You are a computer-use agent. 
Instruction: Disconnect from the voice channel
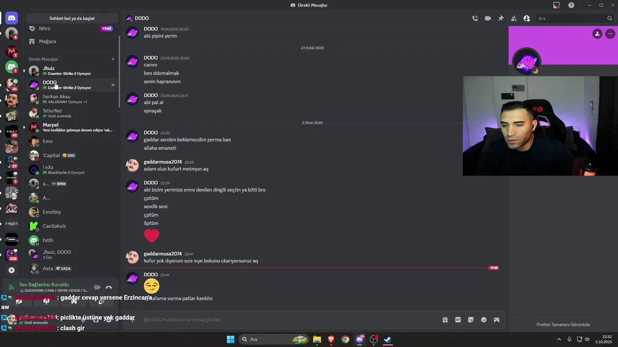click(x=109, y=288)
